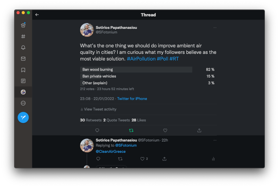Image resolution: width=279 pixels, height=187 pixels.
Task: Open profile avatar item in sidebar
Action: click(23, 92)
